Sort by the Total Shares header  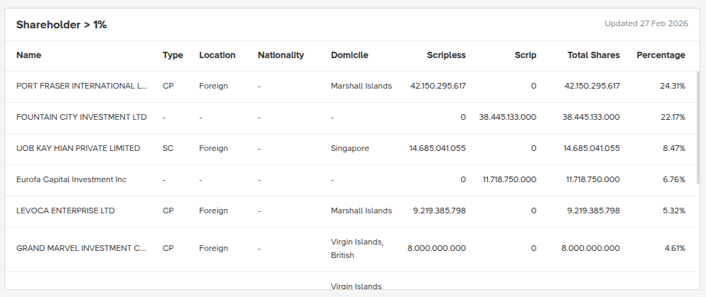pos(593,55)
